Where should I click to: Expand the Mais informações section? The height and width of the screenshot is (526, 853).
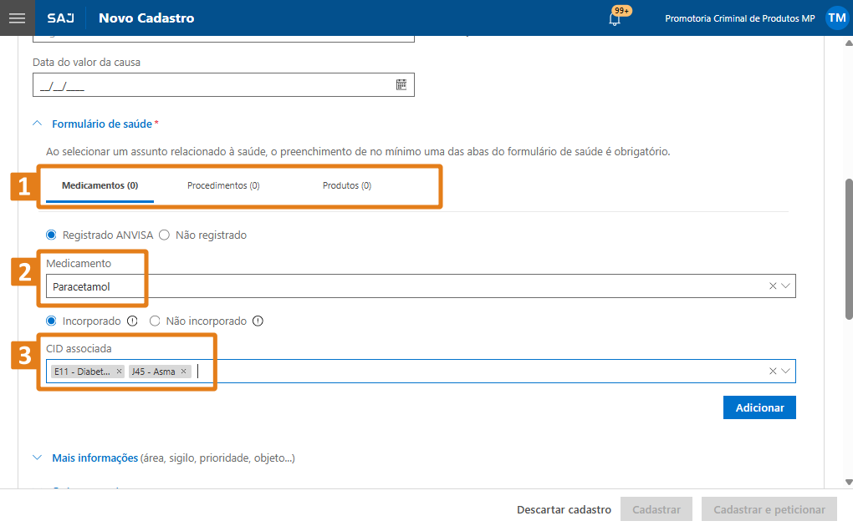pyautogui.click(x=37, y=458)
